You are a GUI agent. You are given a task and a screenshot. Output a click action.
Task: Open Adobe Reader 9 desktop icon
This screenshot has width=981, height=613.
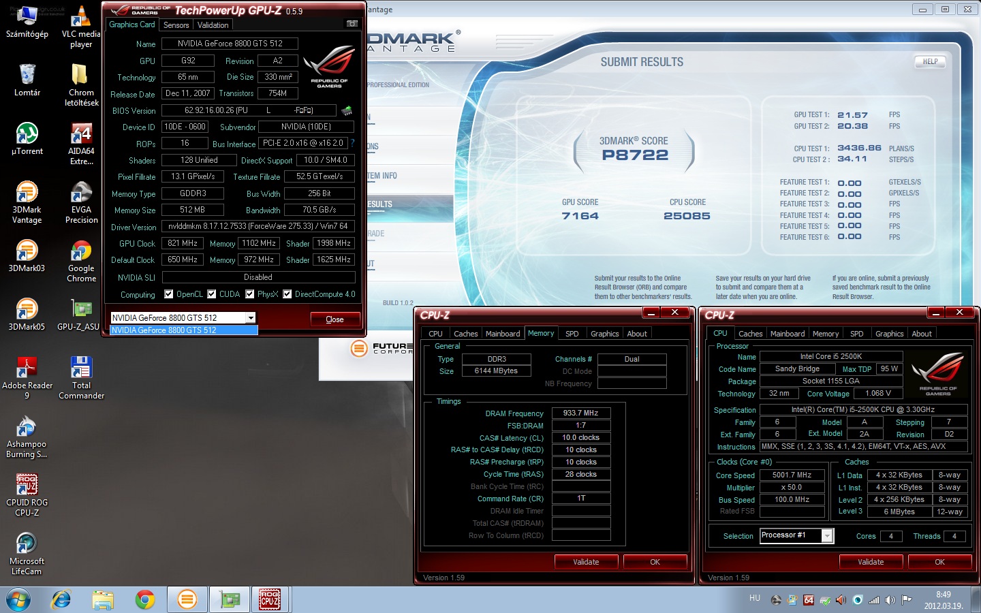(27, 378)
